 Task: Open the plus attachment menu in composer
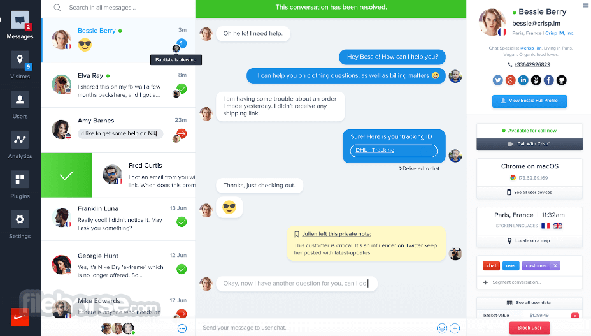point(455,328)
